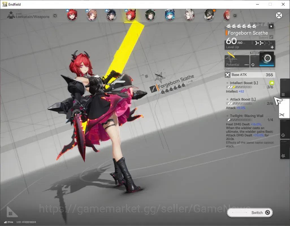
Task: Select highlighted Laevatain horned portrait
Action: [x=131, y=15]
